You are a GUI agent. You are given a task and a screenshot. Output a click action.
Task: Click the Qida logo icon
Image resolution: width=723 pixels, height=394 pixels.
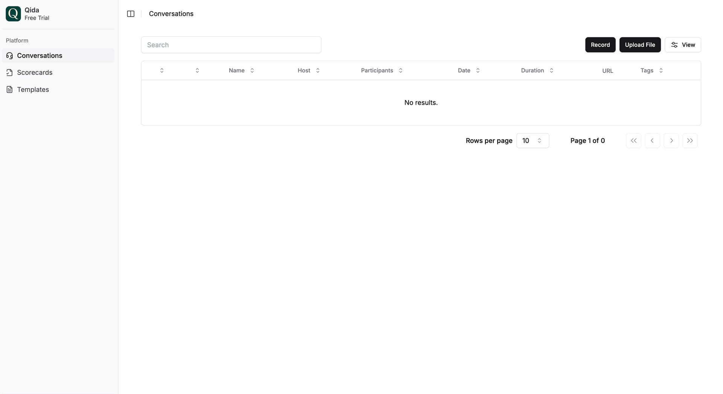click(x=13, y=14)
